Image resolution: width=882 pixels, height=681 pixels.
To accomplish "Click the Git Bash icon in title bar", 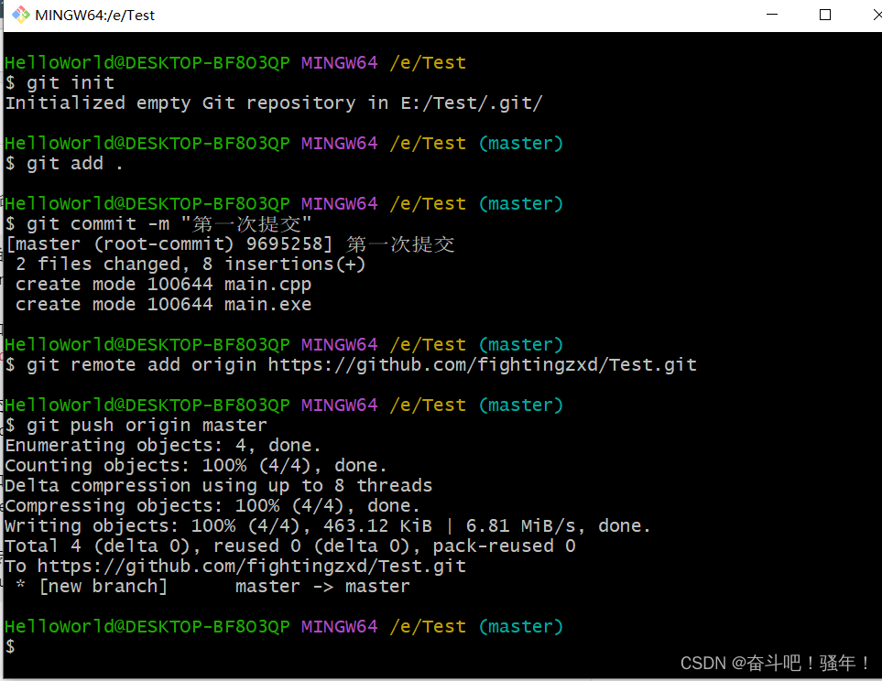I will [21, 16].
